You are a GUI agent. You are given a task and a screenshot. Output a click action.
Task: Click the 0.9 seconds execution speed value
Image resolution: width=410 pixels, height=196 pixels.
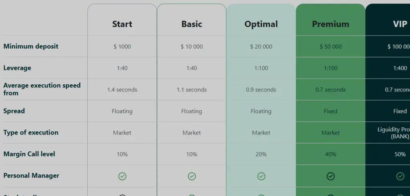(261, 90)
